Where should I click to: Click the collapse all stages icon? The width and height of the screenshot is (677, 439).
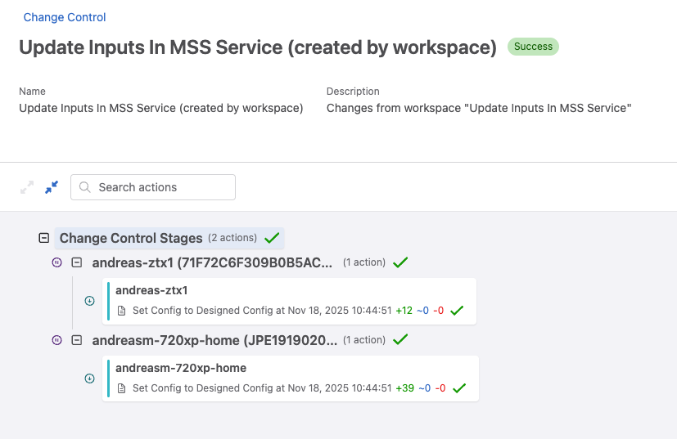point(52,187)
